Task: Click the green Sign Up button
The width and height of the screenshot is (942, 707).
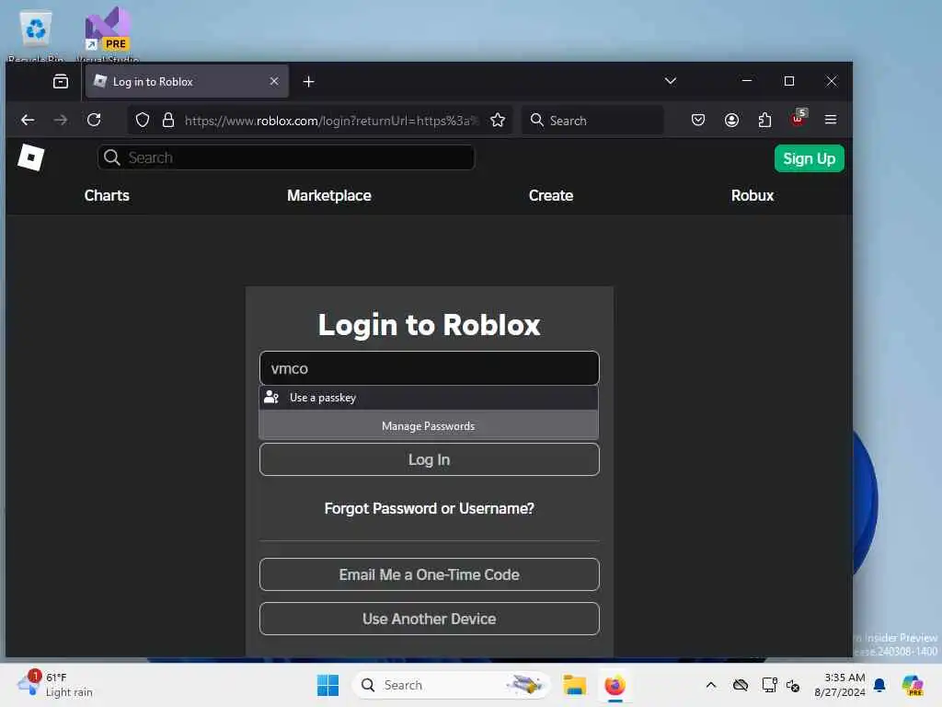Action: tap(809, 158)
